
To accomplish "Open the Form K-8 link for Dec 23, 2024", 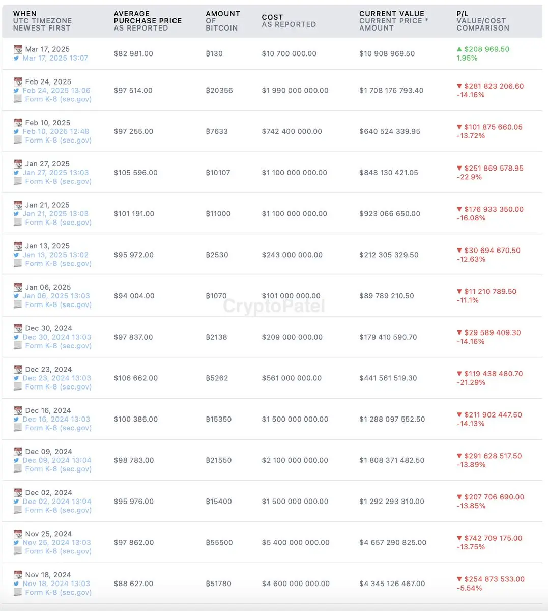I will pyautogui.click(x=58, y=386).
